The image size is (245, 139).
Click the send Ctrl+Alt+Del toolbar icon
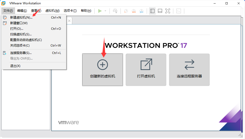coord(115,11)
